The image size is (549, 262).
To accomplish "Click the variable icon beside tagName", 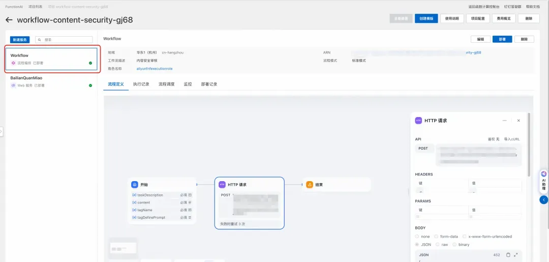I will 134,210.
